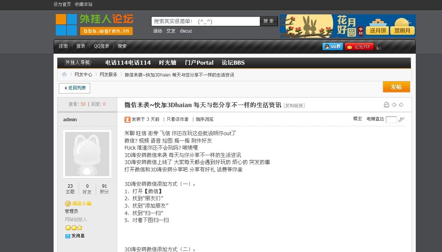Click 只看该作者 filter link
The height and width of the screenshot is (252, 442).
178,119
